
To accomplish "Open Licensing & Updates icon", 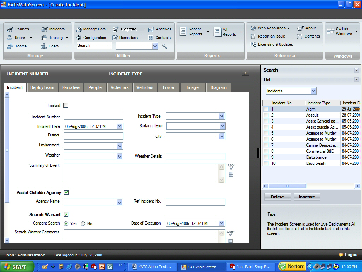I will pos(253,44).
